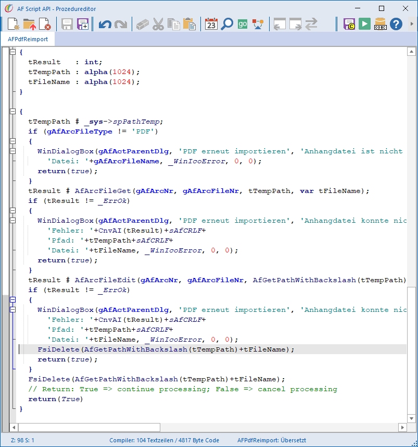Click 'AFPdfReimport: Übersetzt' status text
The image size is (418, 447).
[x=272, y=440]
